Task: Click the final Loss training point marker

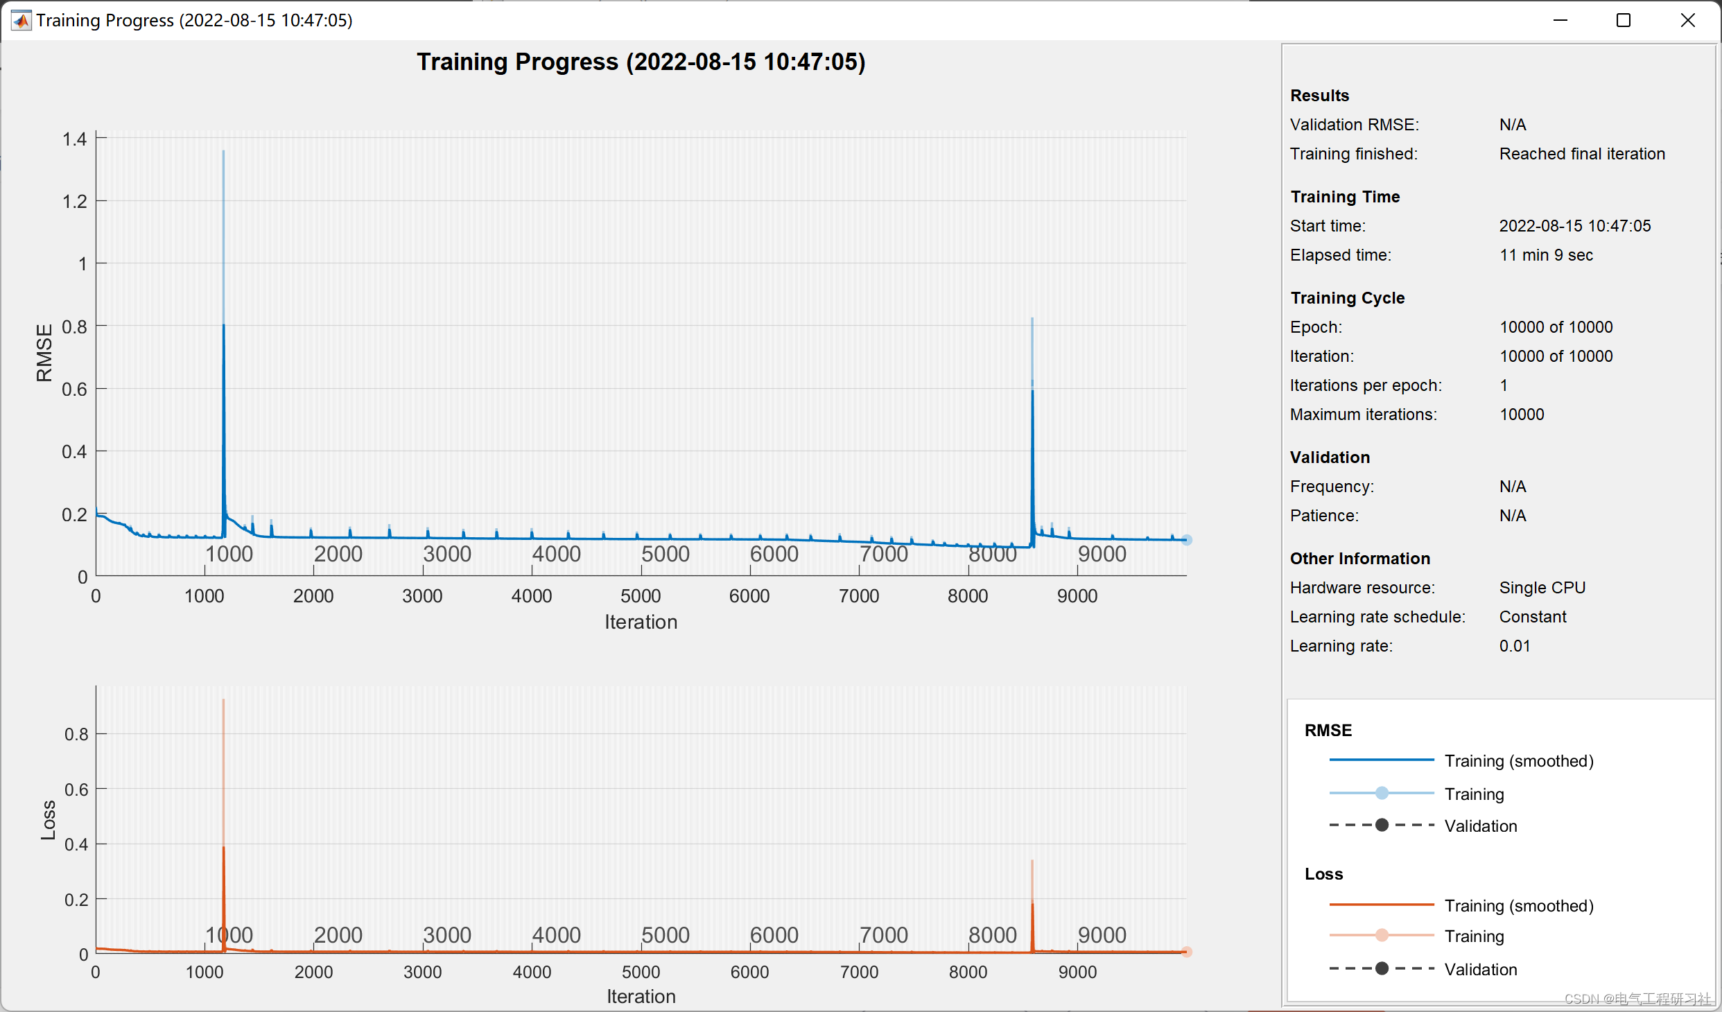Action: pyautogui.click(x=1187, y=952)
